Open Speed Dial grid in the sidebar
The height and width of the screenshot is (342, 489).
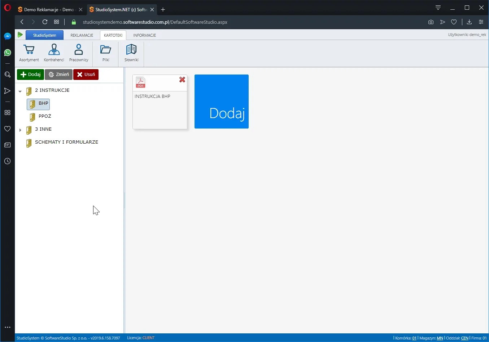pos(7,112)
